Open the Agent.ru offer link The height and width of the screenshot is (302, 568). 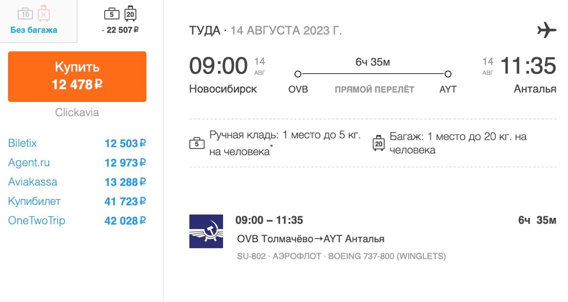point(29,163)
